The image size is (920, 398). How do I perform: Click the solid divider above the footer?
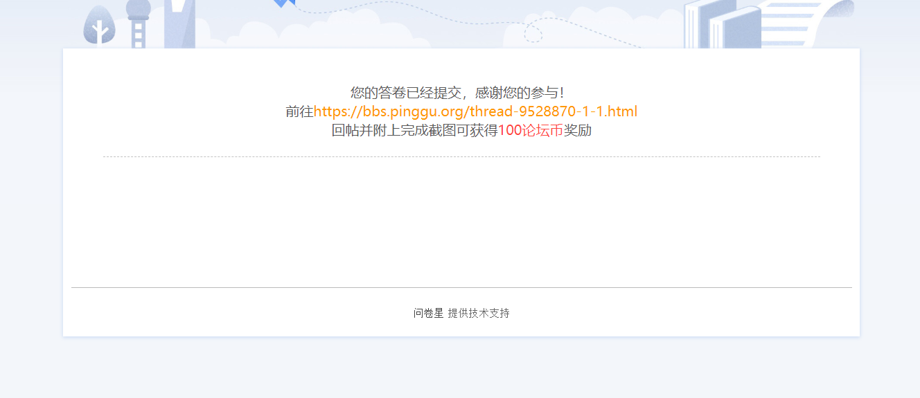(461, 287)
